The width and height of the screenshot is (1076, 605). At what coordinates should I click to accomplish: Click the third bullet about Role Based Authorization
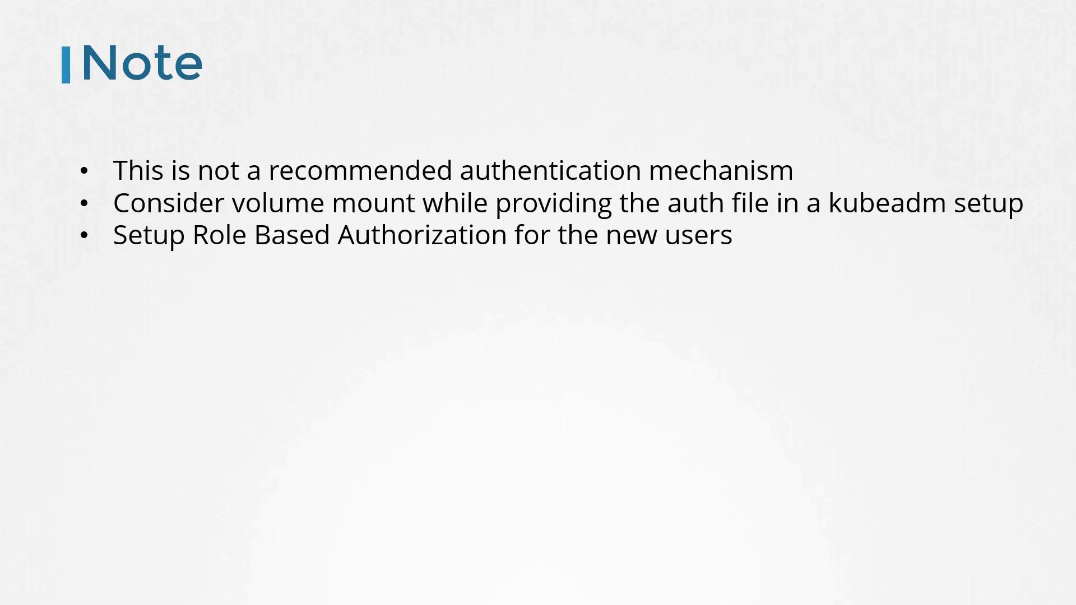click(422, 234)
